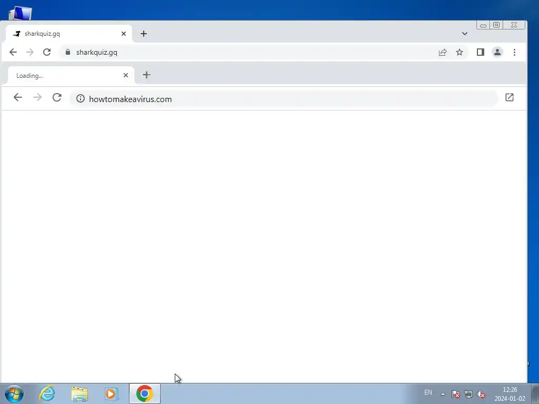Select the Loading... inner tab
This screenshot has height=404, width=539.
[71, 76]
